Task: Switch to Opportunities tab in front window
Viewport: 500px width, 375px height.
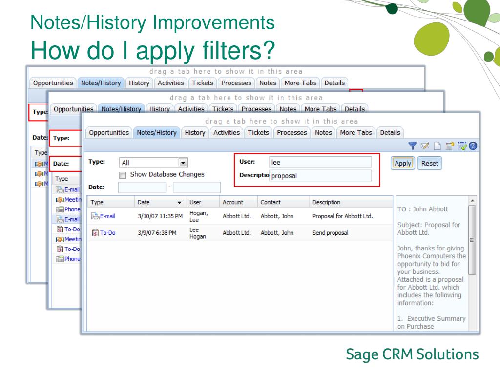Action: (x=109, y=133)
